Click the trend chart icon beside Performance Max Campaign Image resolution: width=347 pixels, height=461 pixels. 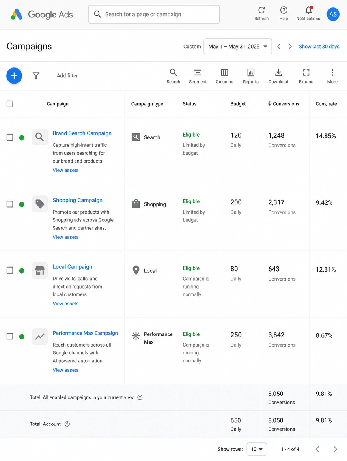pyautogui.click(x=40, y=337)
